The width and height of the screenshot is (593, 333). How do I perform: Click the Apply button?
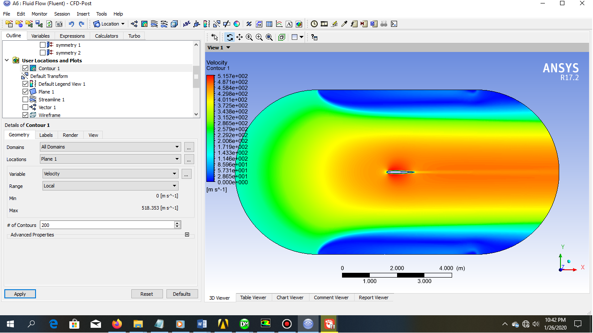(20, 294)
